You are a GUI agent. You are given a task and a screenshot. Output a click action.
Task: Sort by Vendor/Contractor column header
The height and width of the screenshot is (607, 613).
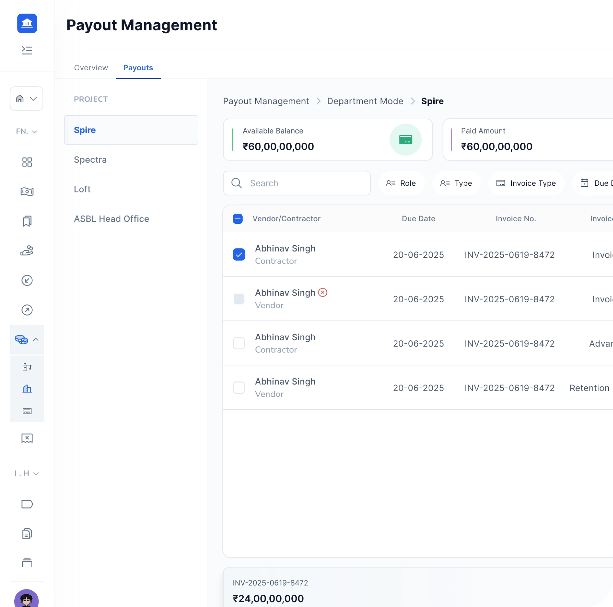[287, 218]
